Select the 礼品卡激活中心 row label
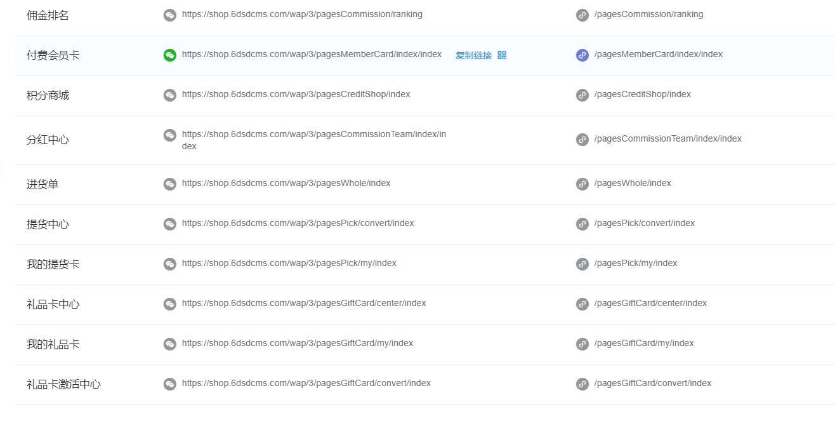 [63, 384]
